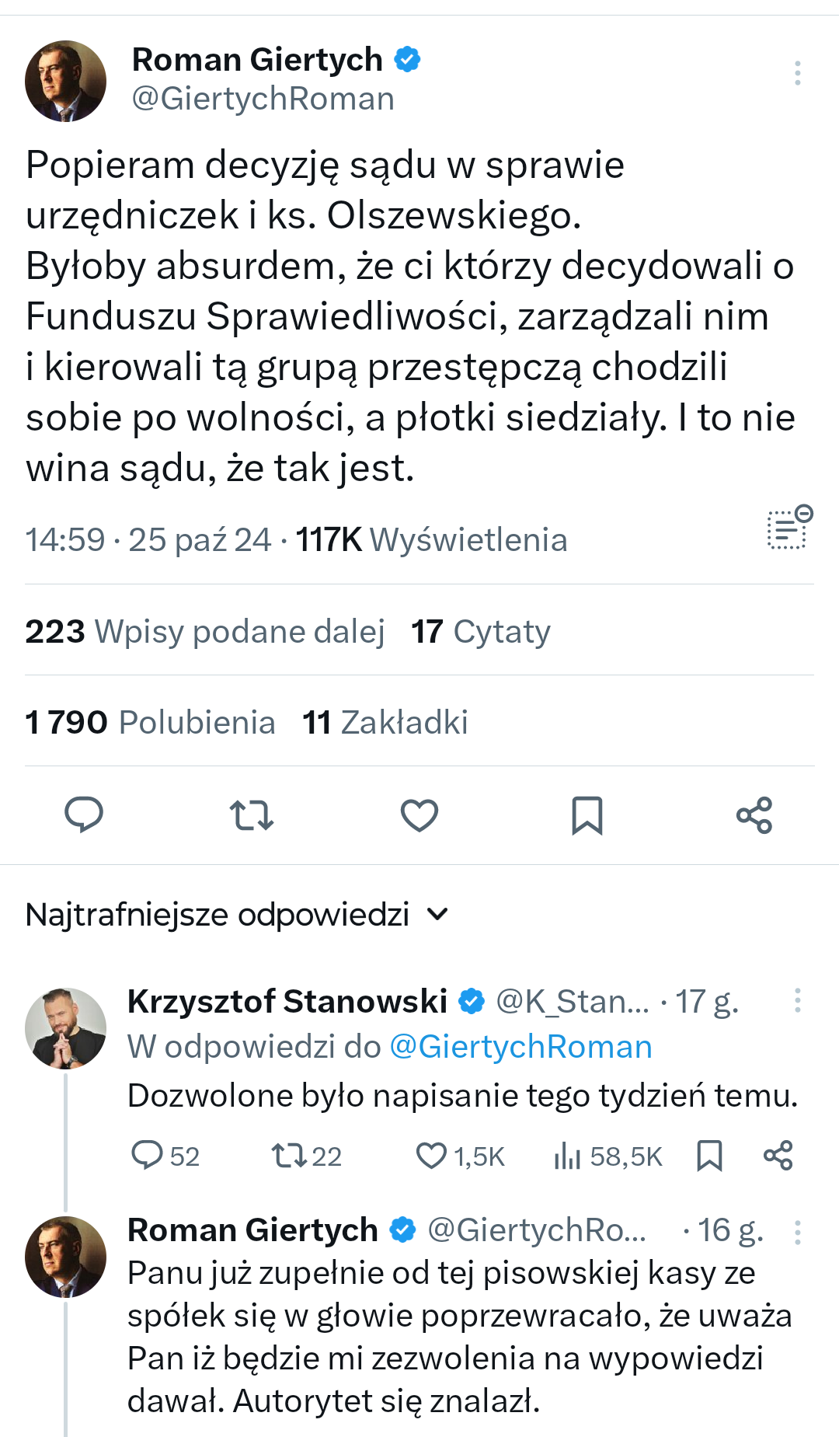View 223 Wpisy podane dalej list
The image size is (839, 1437).
tap(205, 631)
